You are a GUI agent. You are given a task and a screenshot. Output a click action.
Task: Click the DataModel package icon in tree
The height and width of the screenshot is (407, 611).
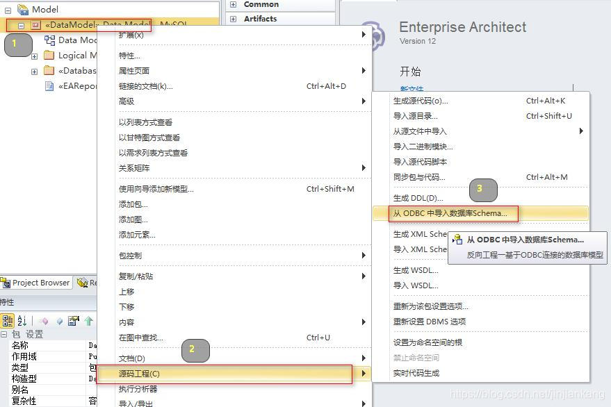tap(36, 25)
